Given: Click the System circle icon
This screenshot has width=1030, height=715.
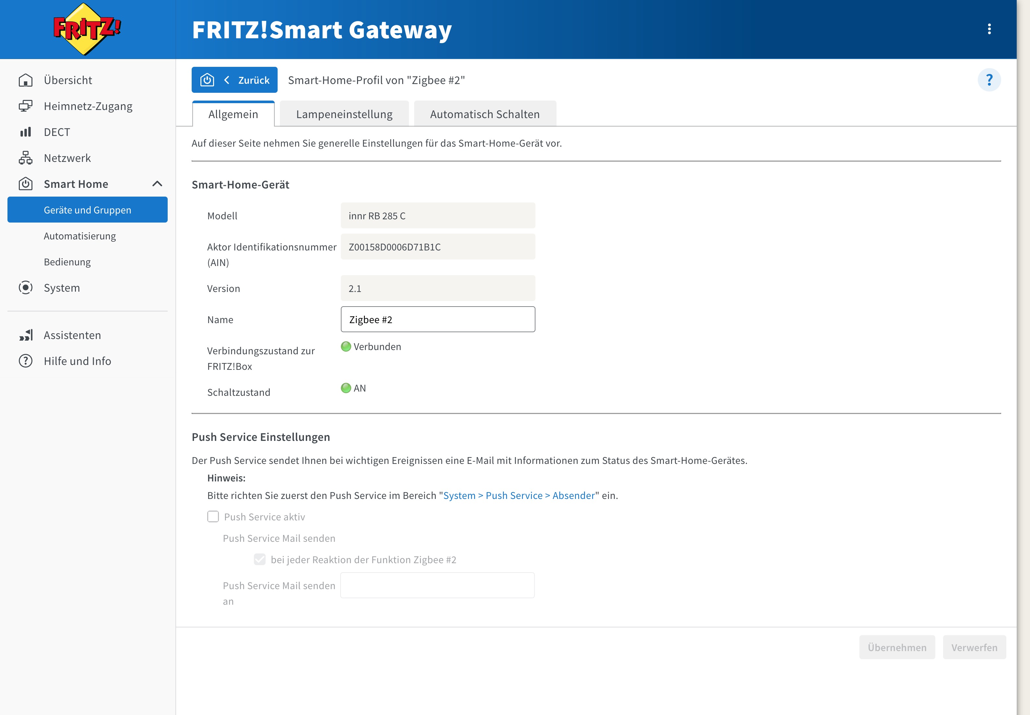Looking at the screenshot, I should (x=26, y=288).
